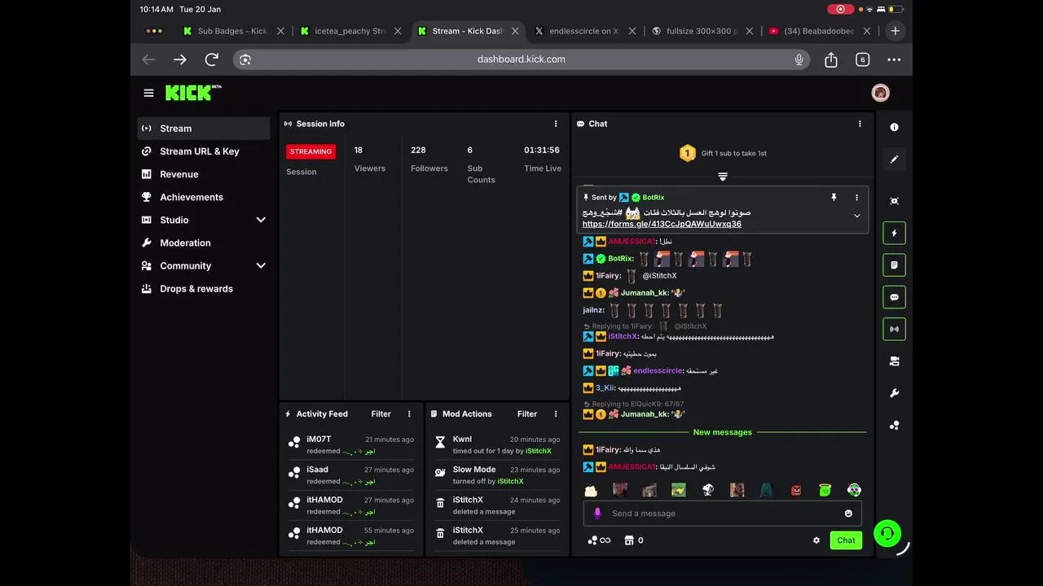Open the emoji picker smiley icon
The width and height of the screenshot is (1043, 586).
pos(848,514)
